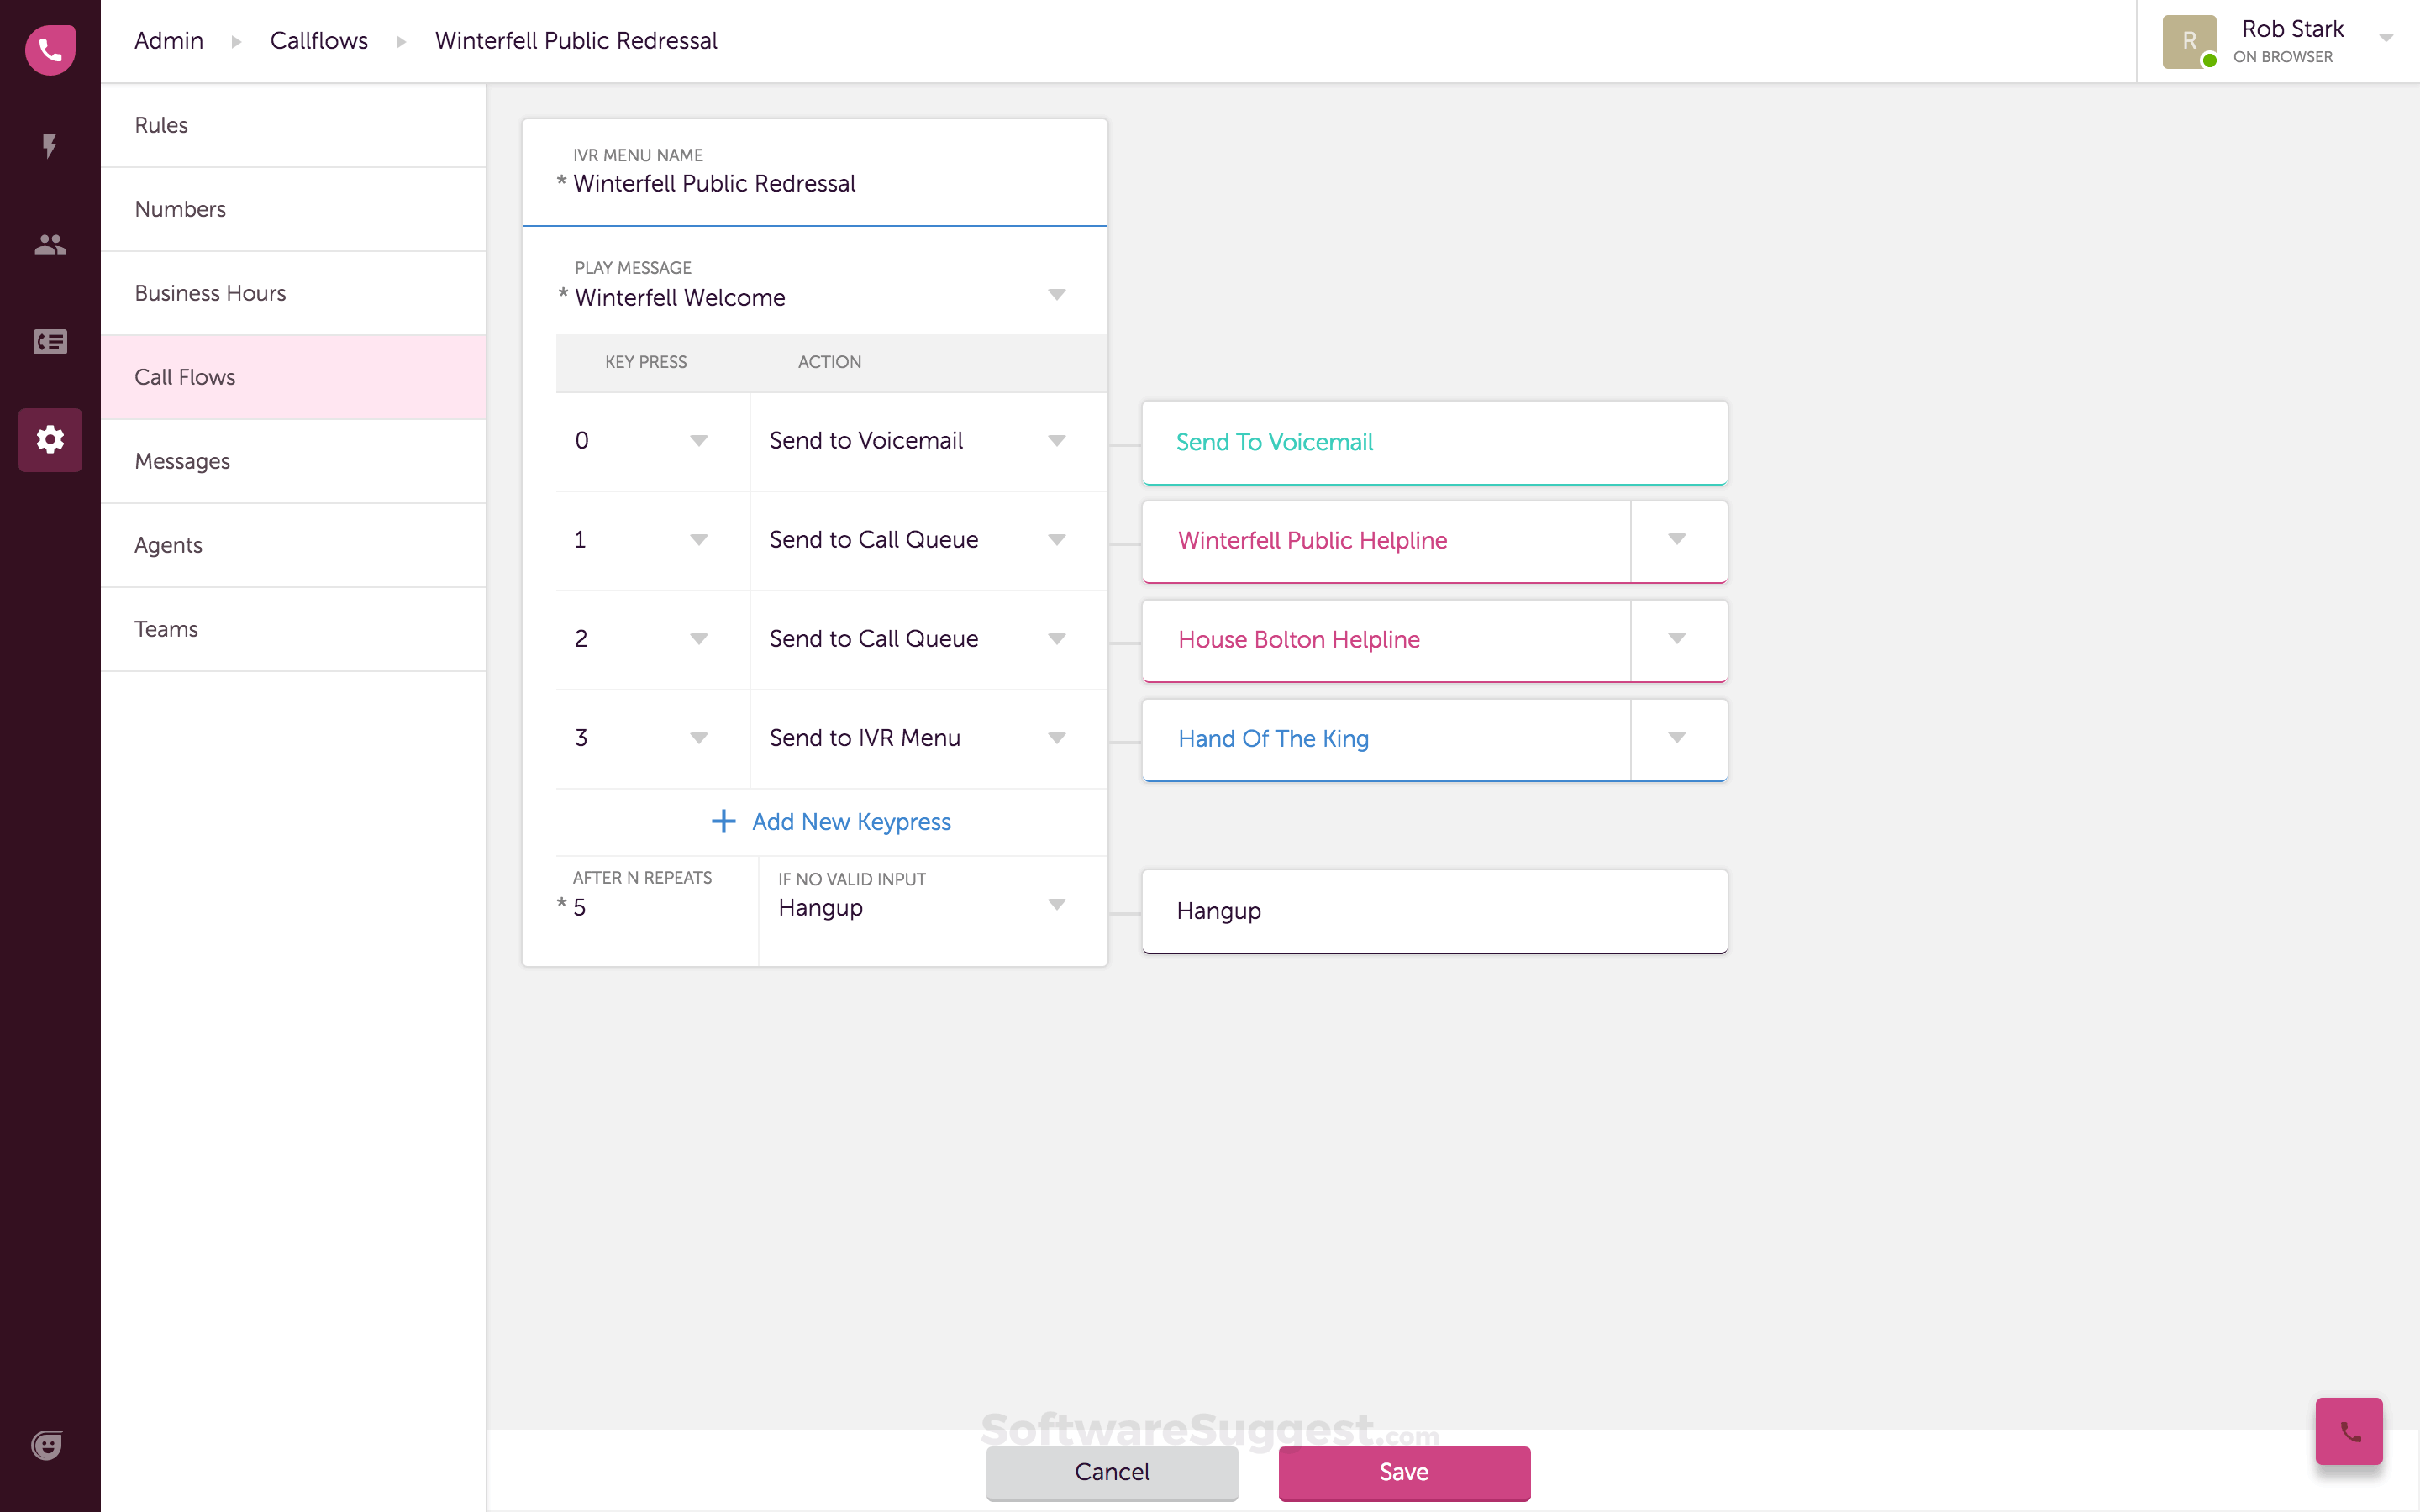The image size is (2420, 1512).
Task: Navigate to Callflows via the breadcrumb
Action: pos(318,40)
